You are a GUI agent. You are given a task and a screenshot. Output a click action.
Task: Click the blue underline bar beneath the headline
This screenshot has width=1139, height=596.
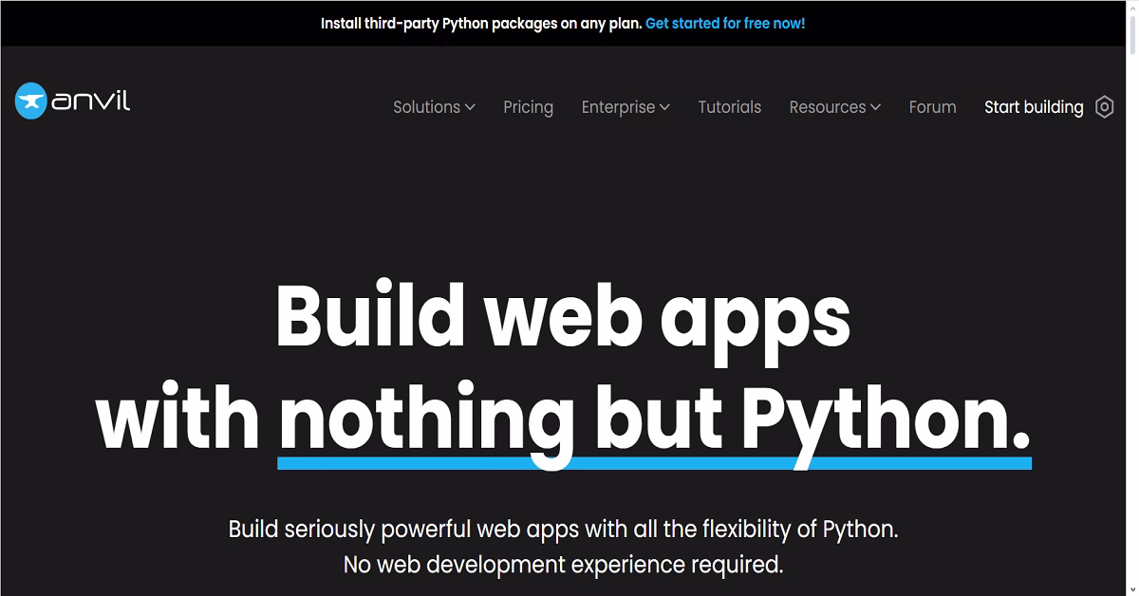pos(654,462)
